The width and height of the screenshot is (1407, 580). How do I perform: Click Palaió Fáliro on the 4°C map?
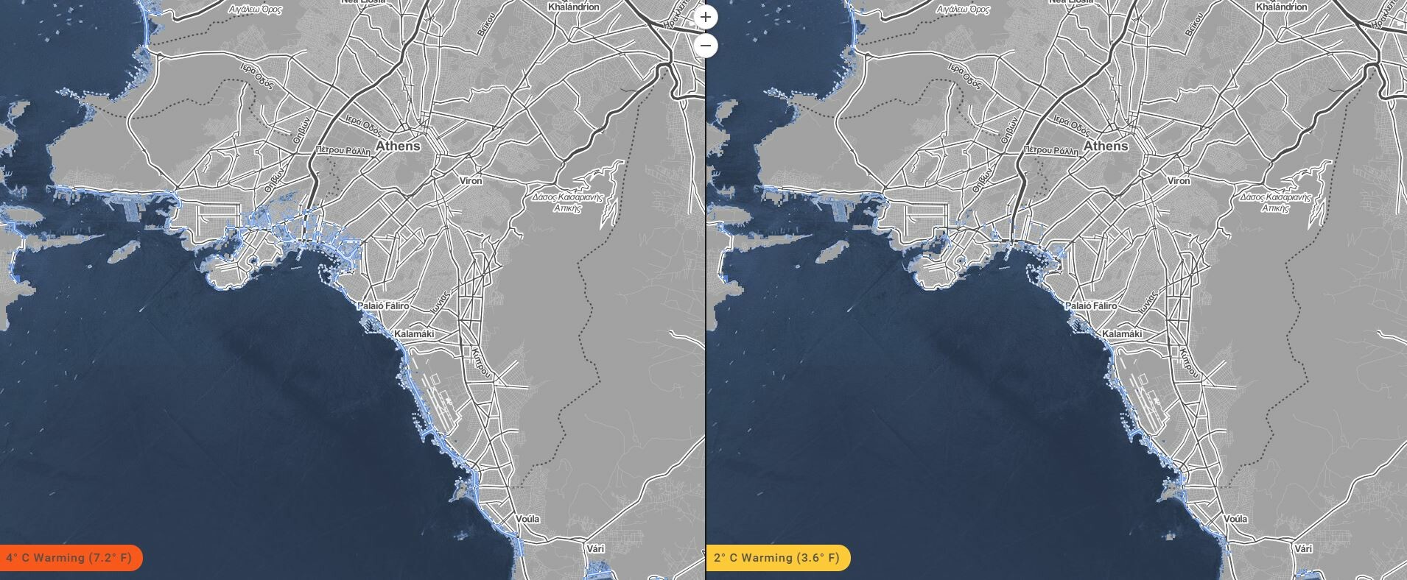tap(383, 305)
